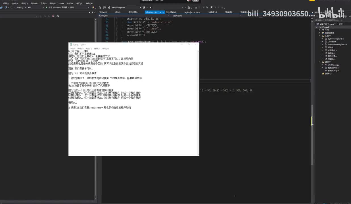The width and height of the screenshot is (351, 204).
Task: Select 我的点阵库.h in Solution Explorer
Action: (x=333, y=68)
